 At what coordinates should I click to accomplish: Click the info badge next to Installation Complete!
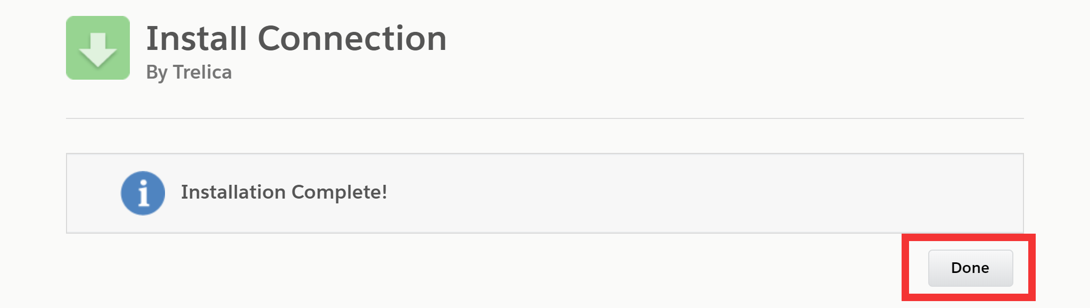143,193
